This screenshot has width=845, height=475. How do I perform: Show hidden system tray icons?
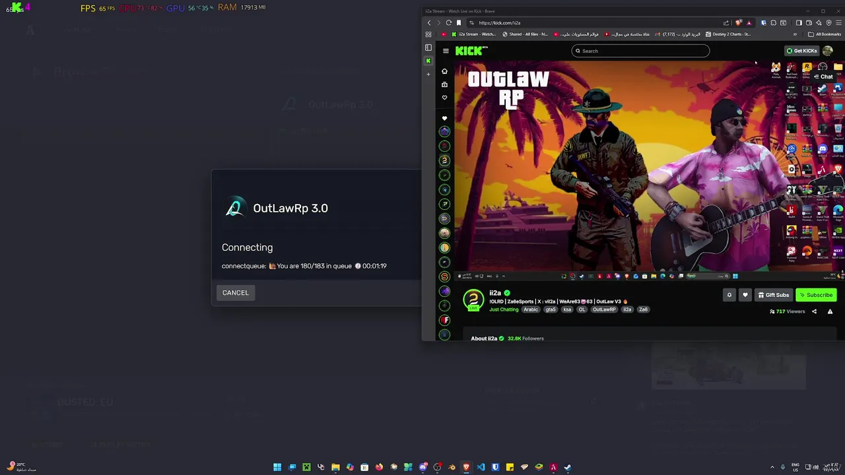pyautogui.click(x=772, y=467)
